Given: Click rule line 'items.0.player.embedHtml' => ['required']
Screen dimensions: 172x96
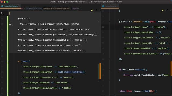Looking at the screenshot, I should coord(146,49).
